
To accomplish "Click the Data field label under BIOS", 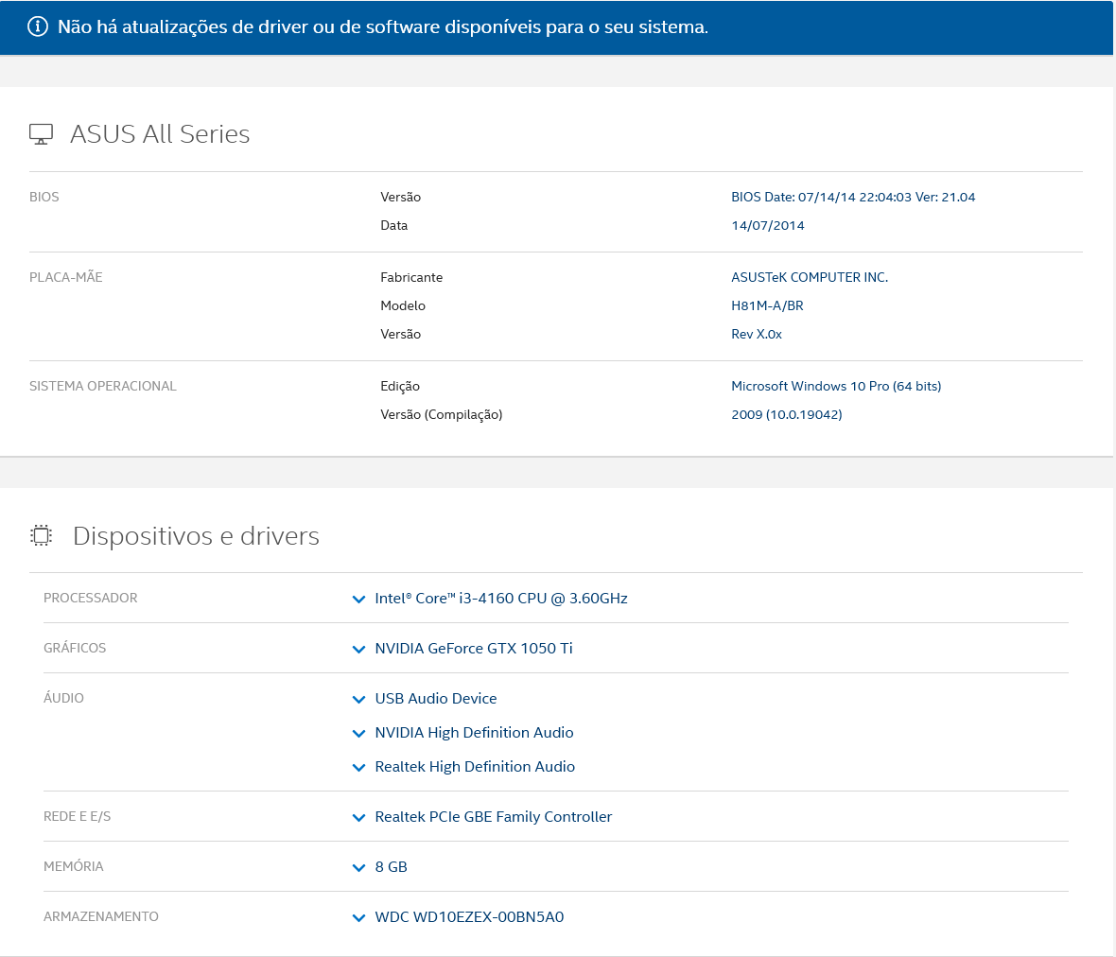I will [x=394, y=226].
